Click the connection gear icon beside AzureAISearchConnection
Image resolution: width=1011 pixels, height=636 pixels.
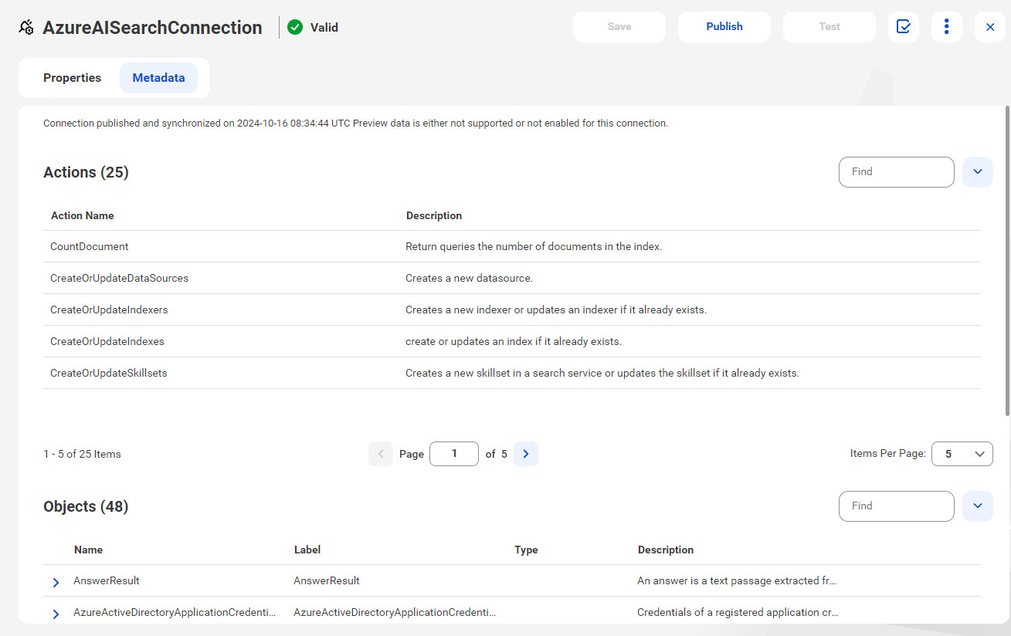26,28
